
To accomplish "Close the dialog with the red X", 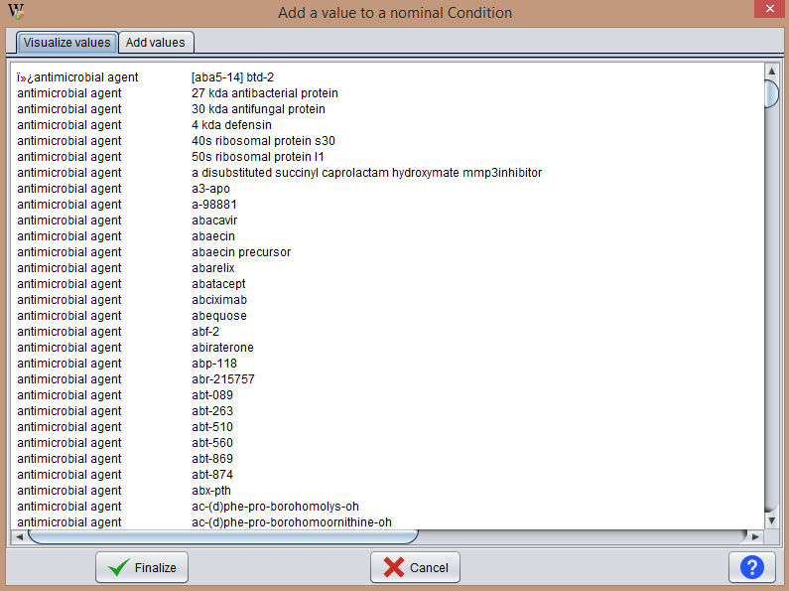I will tap(770, 9).
